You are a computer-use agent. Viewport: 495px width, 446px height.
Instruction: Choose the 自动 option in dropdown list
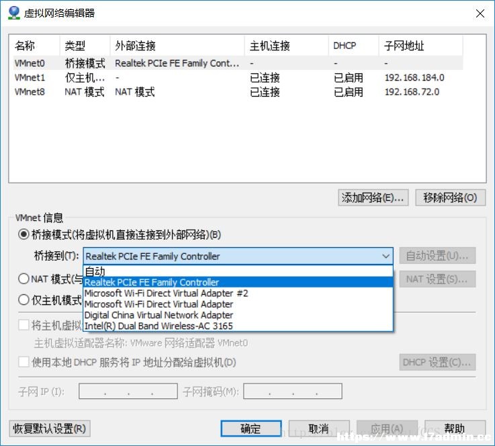click(x=238, y=271)
